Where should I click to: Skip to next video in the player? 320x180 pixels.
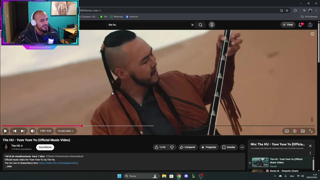pyautogui.click(x=22, y=131)
